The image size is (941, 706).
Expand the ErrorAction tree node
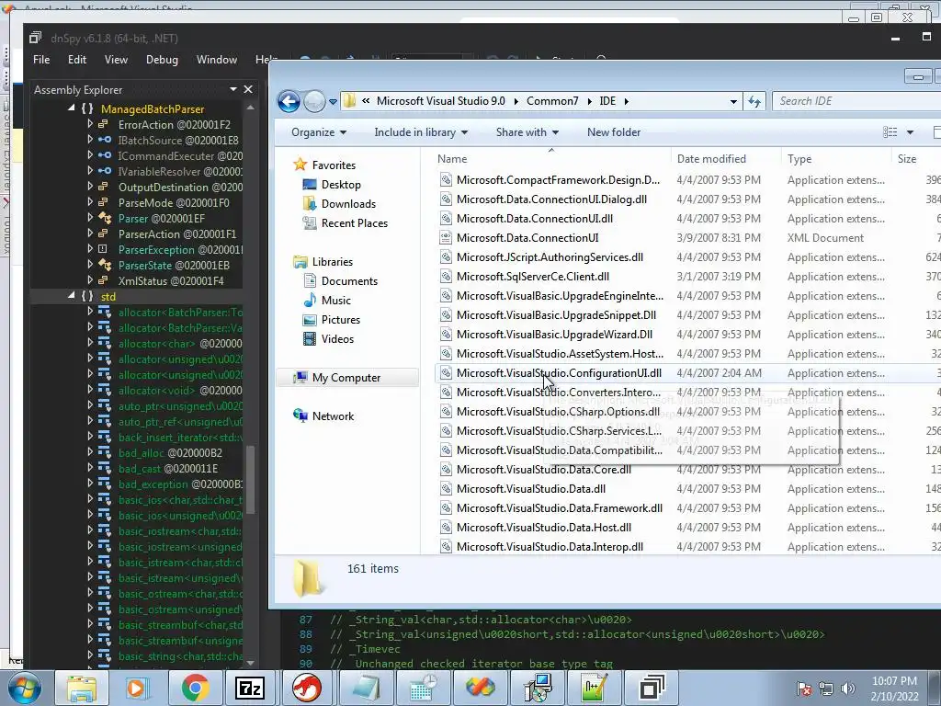(x=90, y=124)
